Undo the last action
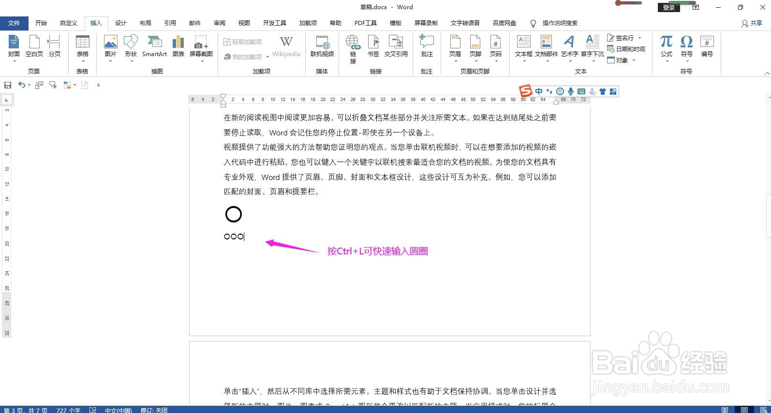The image size is (771, 413). (x=22, y=85)
